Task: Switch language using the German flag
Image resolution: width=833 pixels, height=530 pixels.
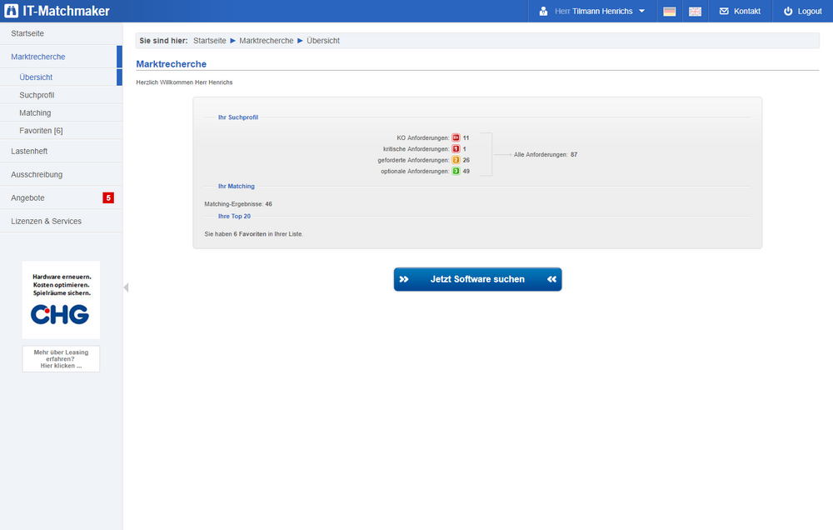Action: coord(669,12)
